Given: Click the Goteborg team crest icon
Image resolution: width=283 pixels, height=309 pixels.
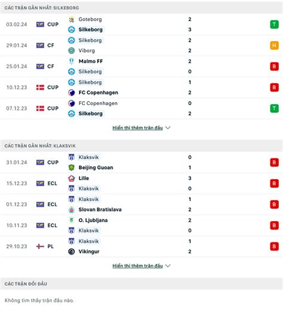Looking at the screenshot, I should tap(72, 19).
